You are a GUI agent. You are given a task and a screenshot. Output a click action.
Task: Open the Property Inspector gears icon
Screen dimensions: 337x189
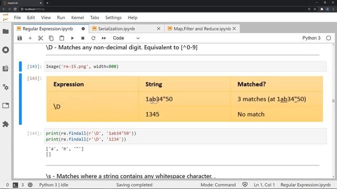pyautogui.click(x=6, y=87)
